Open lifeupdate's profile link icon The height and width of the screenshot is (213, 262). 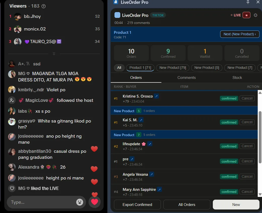point(150,144)
